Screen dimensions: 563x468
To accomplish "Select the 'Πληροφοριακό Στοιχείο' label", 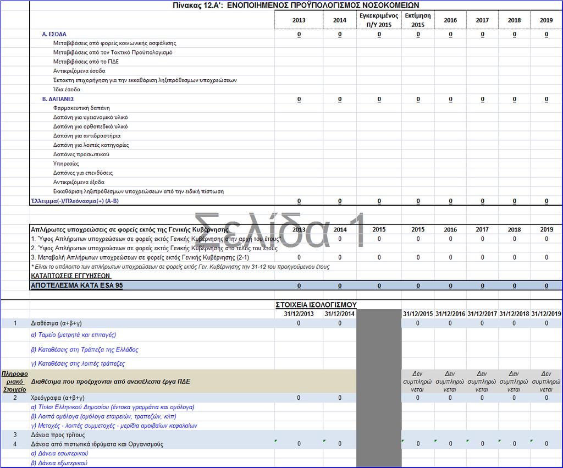I will click(x=15, y=382).
